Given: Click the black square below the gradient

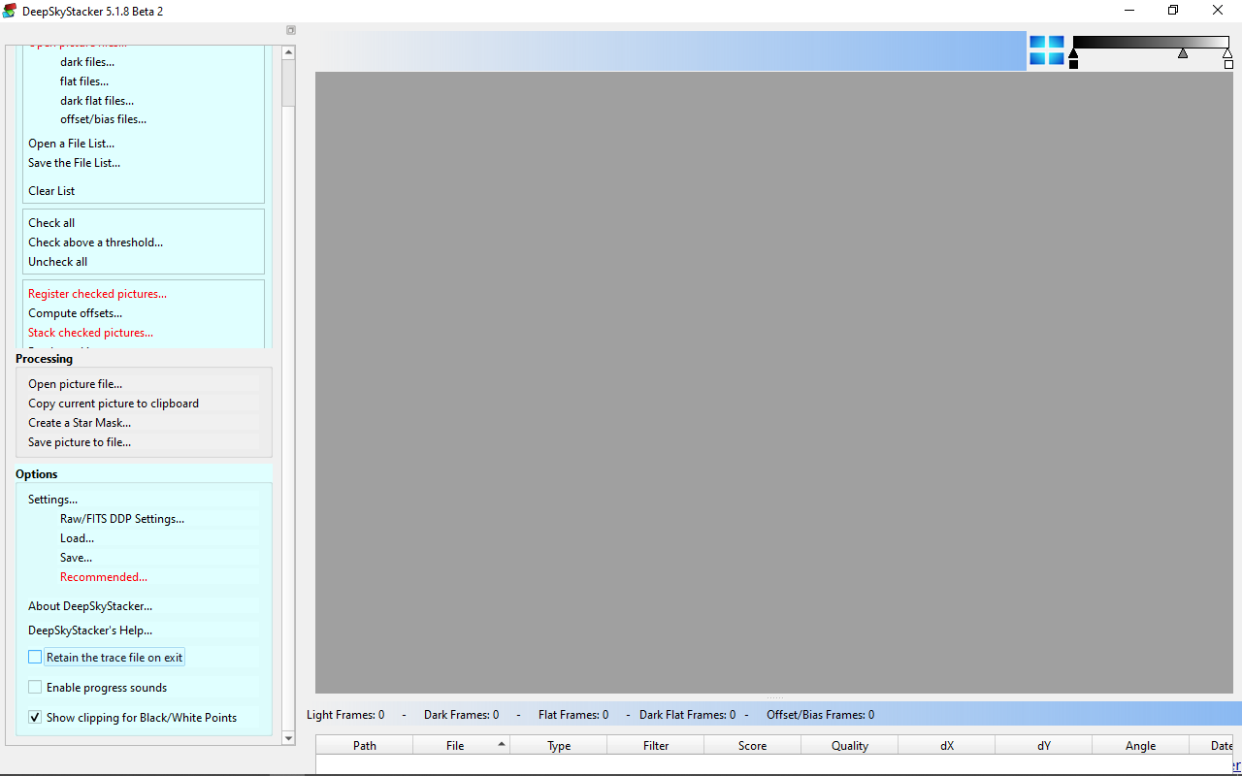Looking at the screenshot, I should click(x=1073, y=64).
